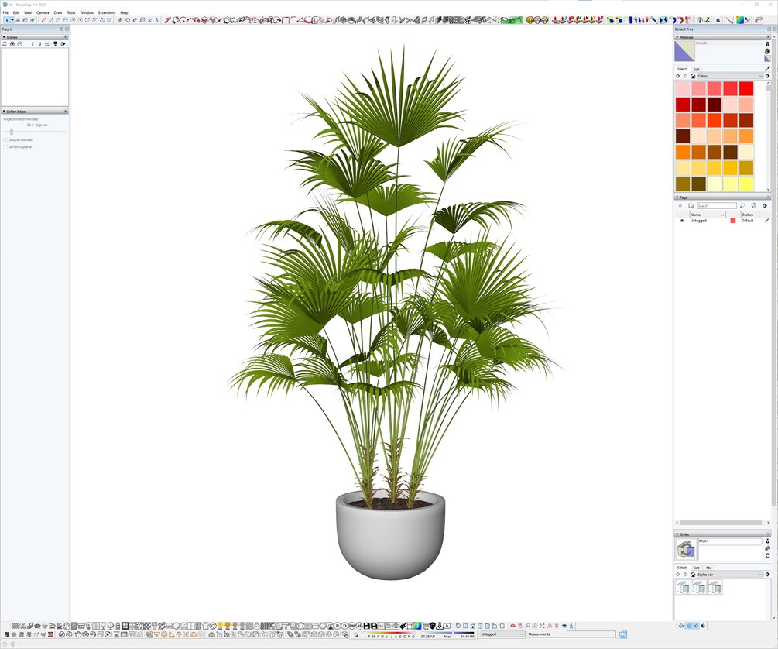778x649 pixels.
Task: Collapse the Materials panel
Action: pos(677,37)
